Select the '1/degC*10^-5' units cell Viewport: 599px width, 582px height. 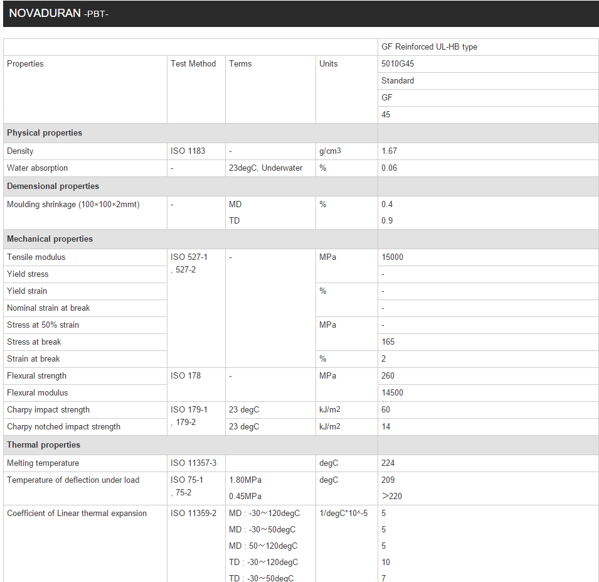[x=346, y=544]
